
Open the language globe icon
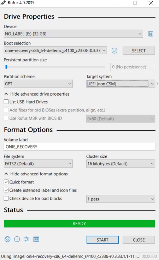pos(7,239)
